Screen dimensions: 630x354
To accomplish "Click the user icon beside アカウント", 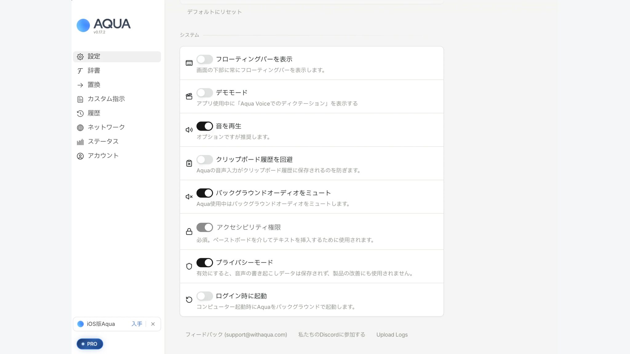I will [80, 156].
